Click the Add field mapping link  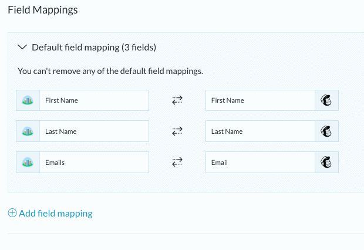pyautogui.click(x=56, y=214)
